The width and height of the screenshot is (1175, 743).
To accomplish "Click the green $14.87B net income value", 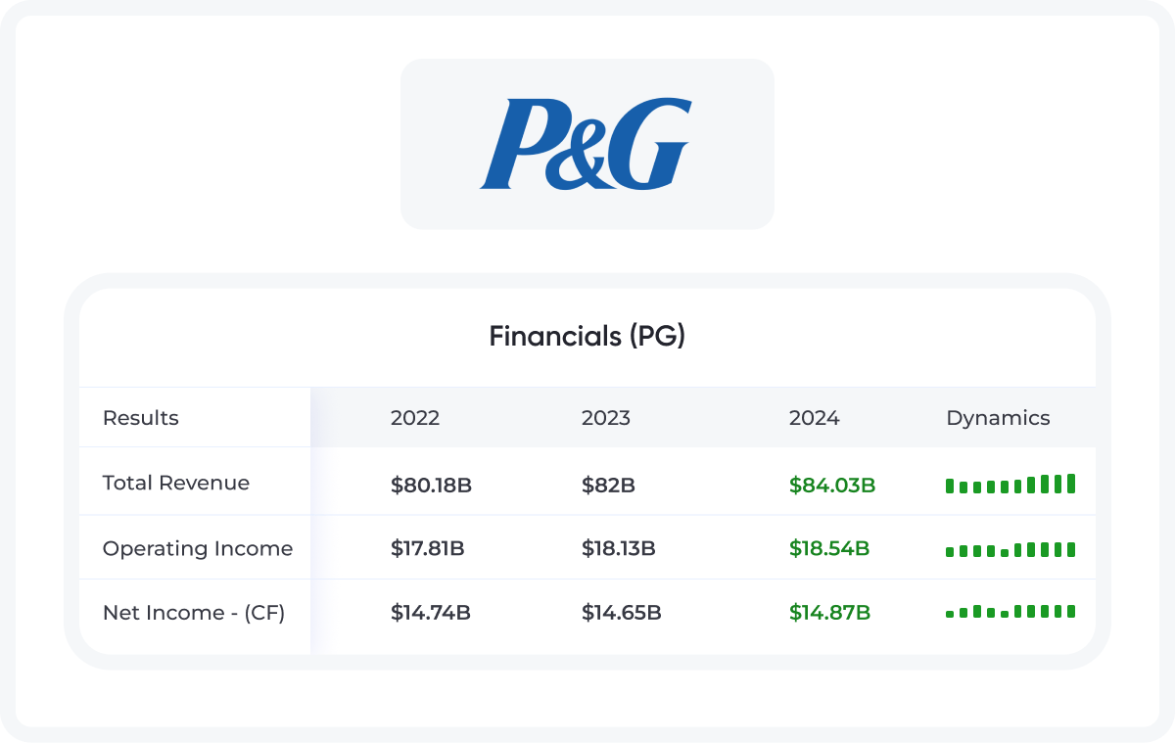I will pos(830,613).
